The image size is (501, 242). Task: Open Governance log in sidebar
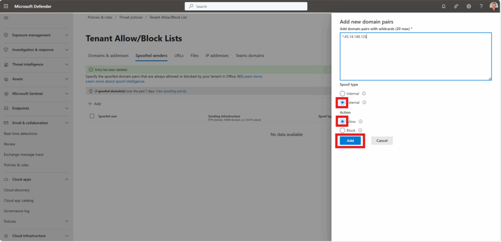(x=17, y=211)
